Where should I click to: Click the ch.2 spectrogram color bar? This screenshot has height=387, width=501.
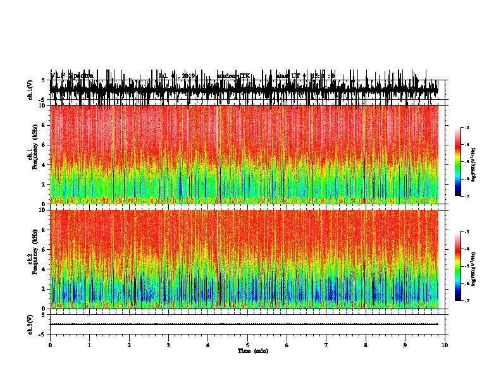tap(458, 266)
